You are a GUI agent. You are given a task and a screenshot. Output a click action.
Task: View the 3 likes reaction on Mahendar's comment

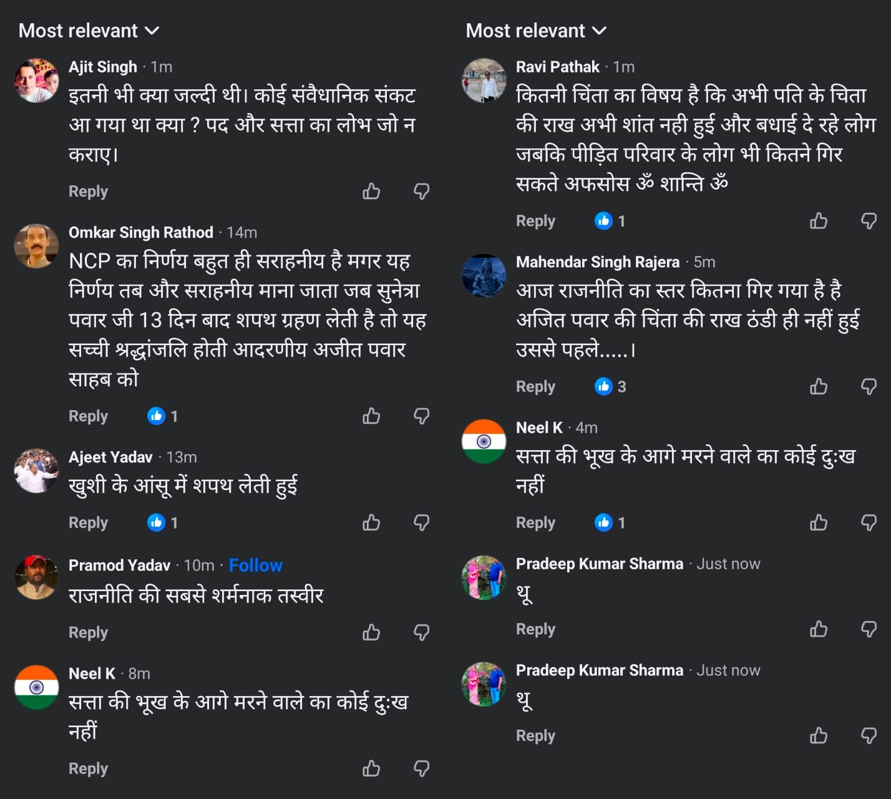[610, 386]
